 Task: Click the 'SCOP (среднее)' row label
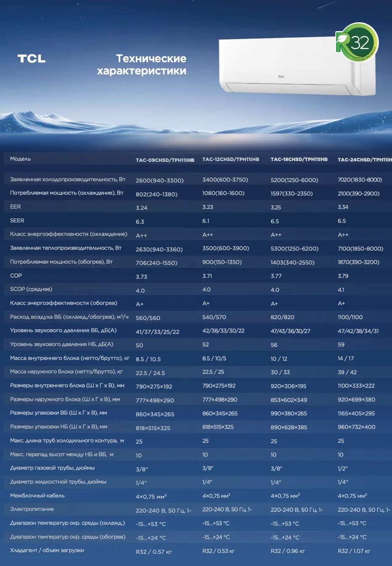31,289
